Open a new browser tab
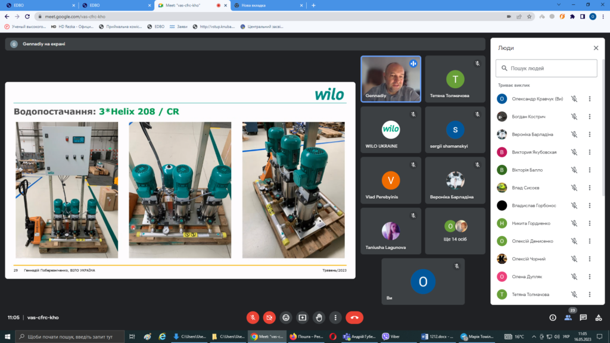This screenshot has width=610, height=343. (x=313, y=5)
